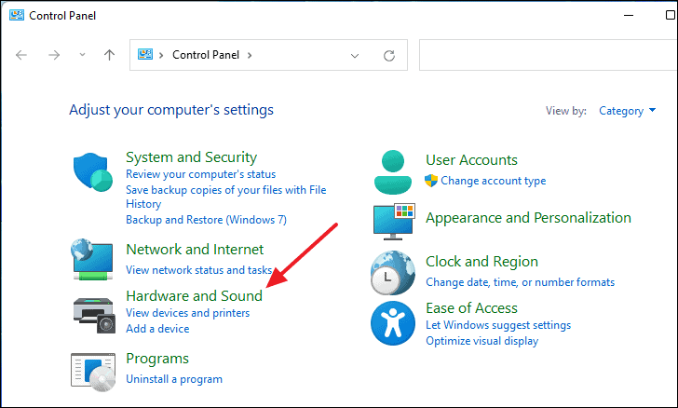Open Review your computer's status
This screenshot has width=678, height=408.
200,174
